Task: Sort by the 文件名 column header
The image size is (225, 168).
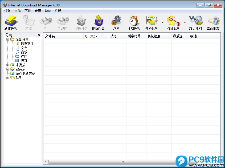Action: tap(64, 36)
